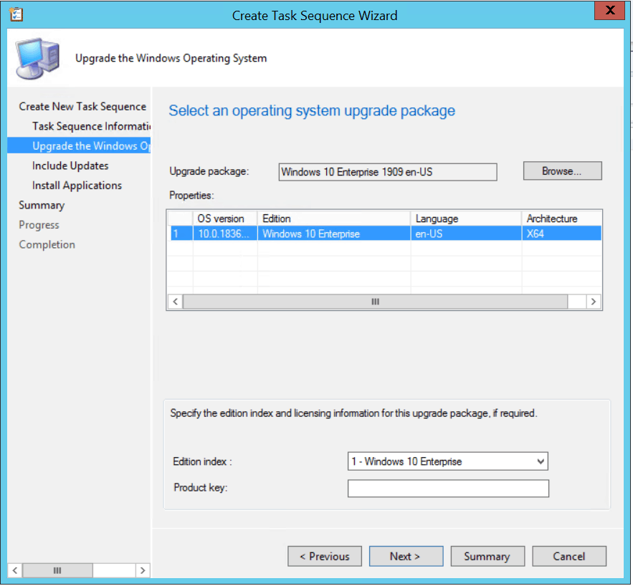Select Upgrade the Windows Operating System step
633x586 pixels.
tap(79, 145)
